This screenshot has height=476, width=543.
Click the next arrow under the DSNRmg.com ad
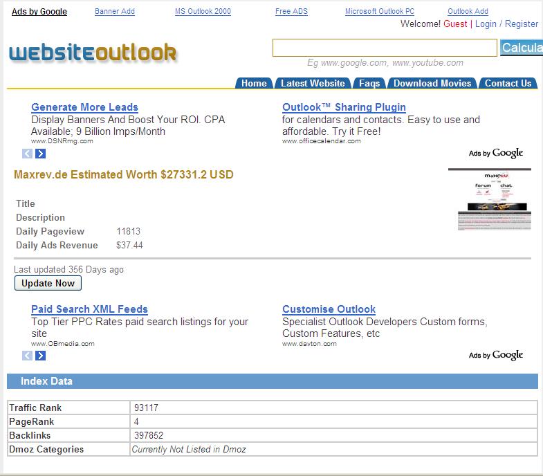tap(41, 154)
